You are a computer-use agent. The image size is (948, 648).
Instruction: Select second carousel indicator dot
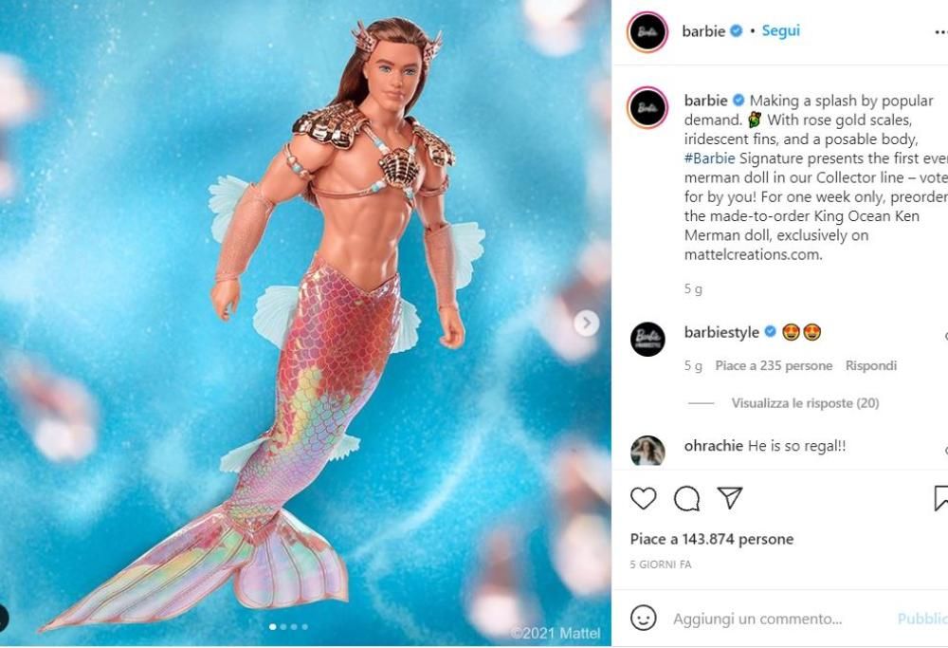283,627
